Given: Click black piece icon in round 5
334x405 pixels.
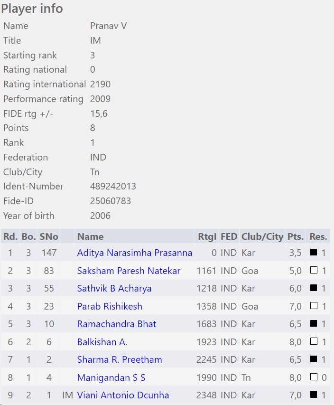Looking at the screenshot, I should (313, 324).
